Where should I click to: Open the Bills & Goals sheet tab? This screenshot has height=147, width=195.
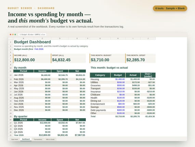[x=50, y=139]
